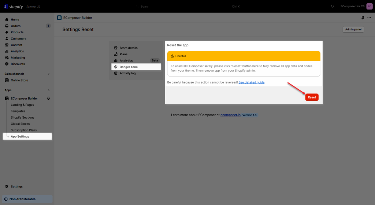Unpin EComposer Builder from sidebar

[x=48, y=98]
